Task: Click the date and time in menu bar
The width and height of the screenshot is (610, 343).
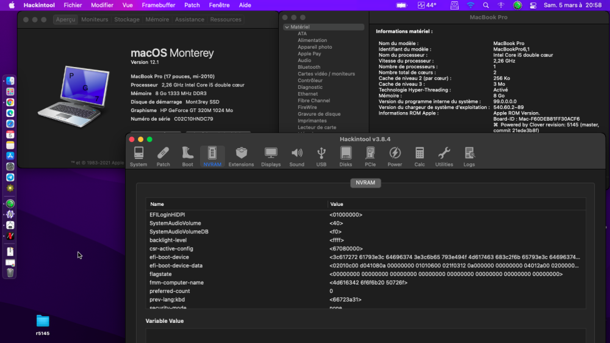Action: coord(573,5)
